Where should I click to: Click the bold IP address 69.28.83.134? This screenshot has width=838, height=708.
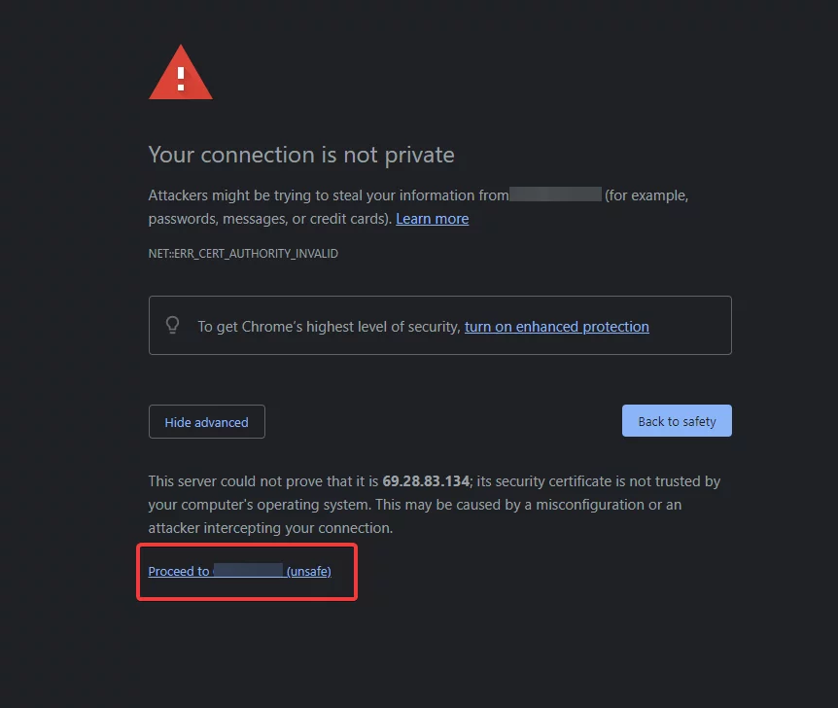426,481
